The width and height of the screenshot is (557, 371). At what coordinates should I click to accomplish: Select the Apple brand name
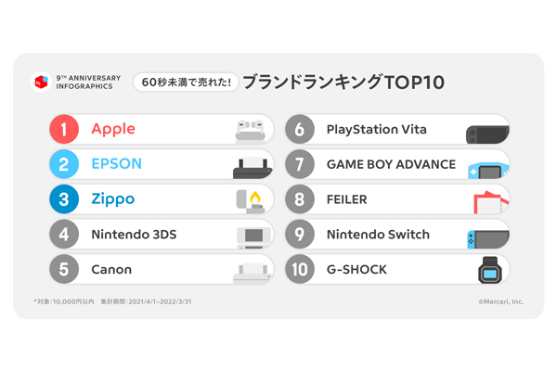click(x=113, y=129)
